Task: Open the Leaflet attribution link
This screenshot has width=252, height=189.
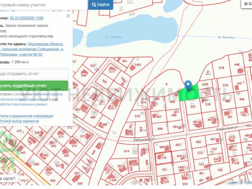Action: coord(233,183)
